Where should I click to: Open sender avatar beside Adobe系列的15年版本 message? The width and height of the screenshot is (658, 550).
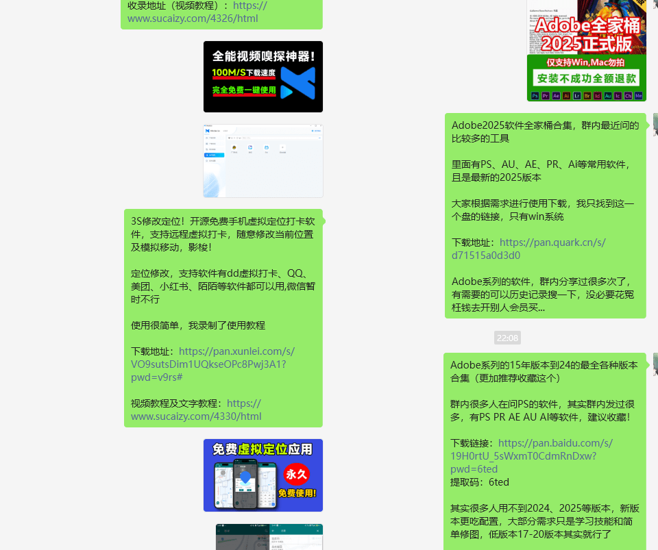coord(655,363)
